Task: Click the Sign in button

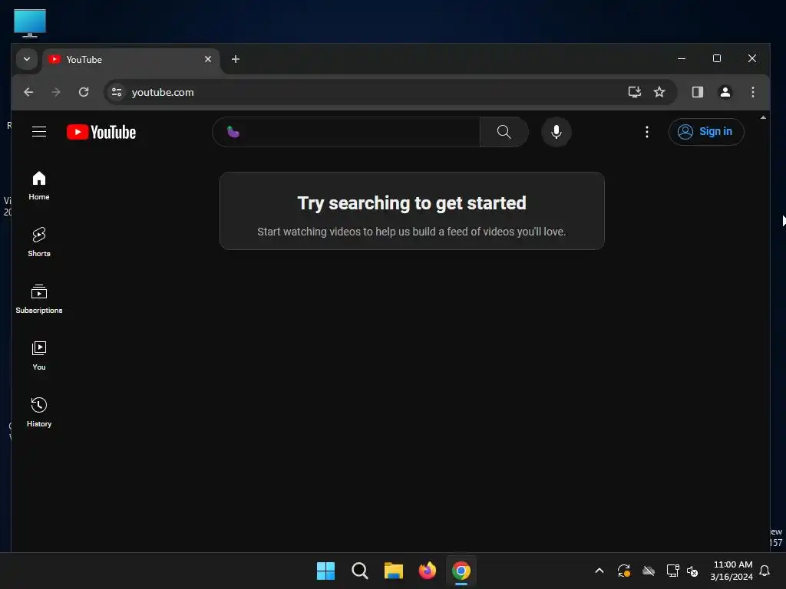Action: point(706,132)
